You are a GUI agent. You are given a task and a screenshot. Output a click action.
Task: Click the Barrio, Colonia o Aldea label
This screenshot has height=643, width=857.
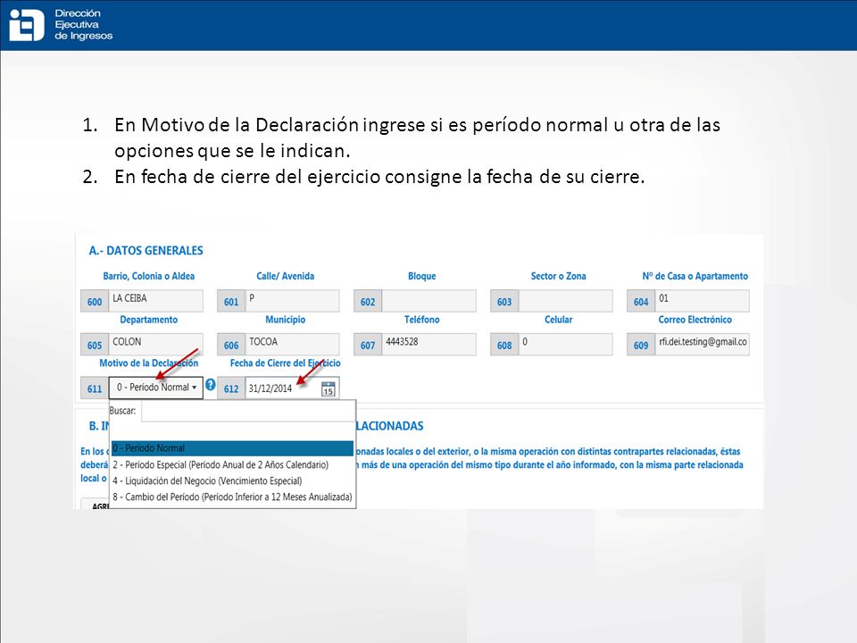coord(149,276)
